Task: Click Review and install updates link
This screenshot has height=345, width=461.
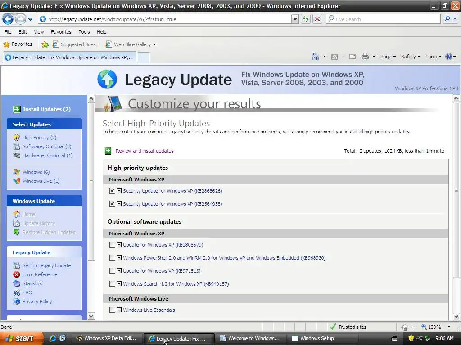Action: tap(145, 151)
